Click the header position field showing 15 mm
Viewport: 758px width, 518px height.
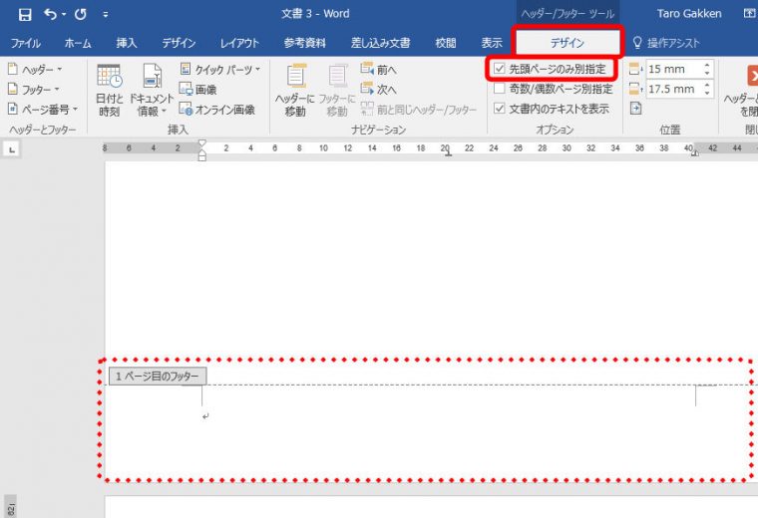tap(674, 69)
